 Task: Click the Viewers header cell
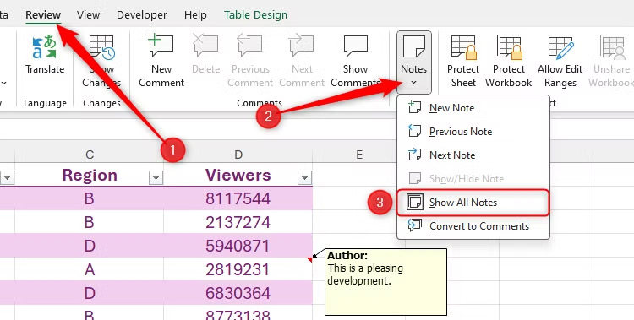click(238, 175)
